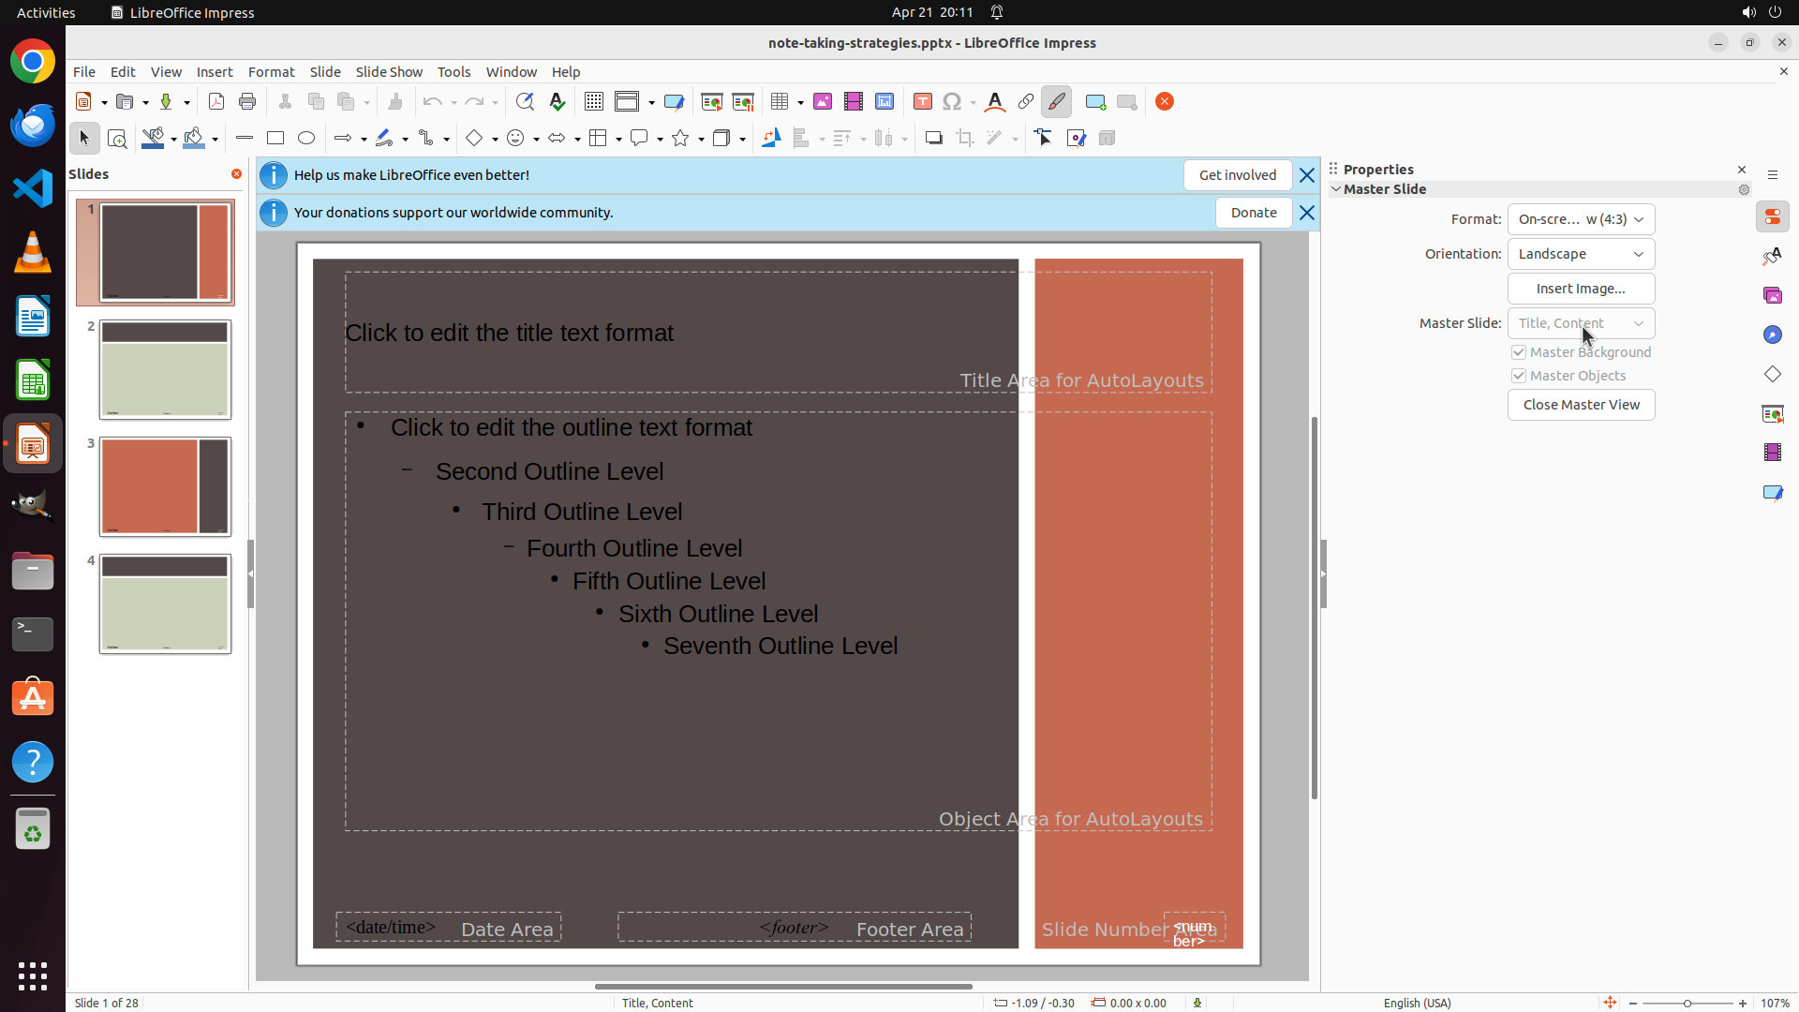Open the Navigator sidebar panel icon
1799x1012 pixels.
tap(1772, 335)
